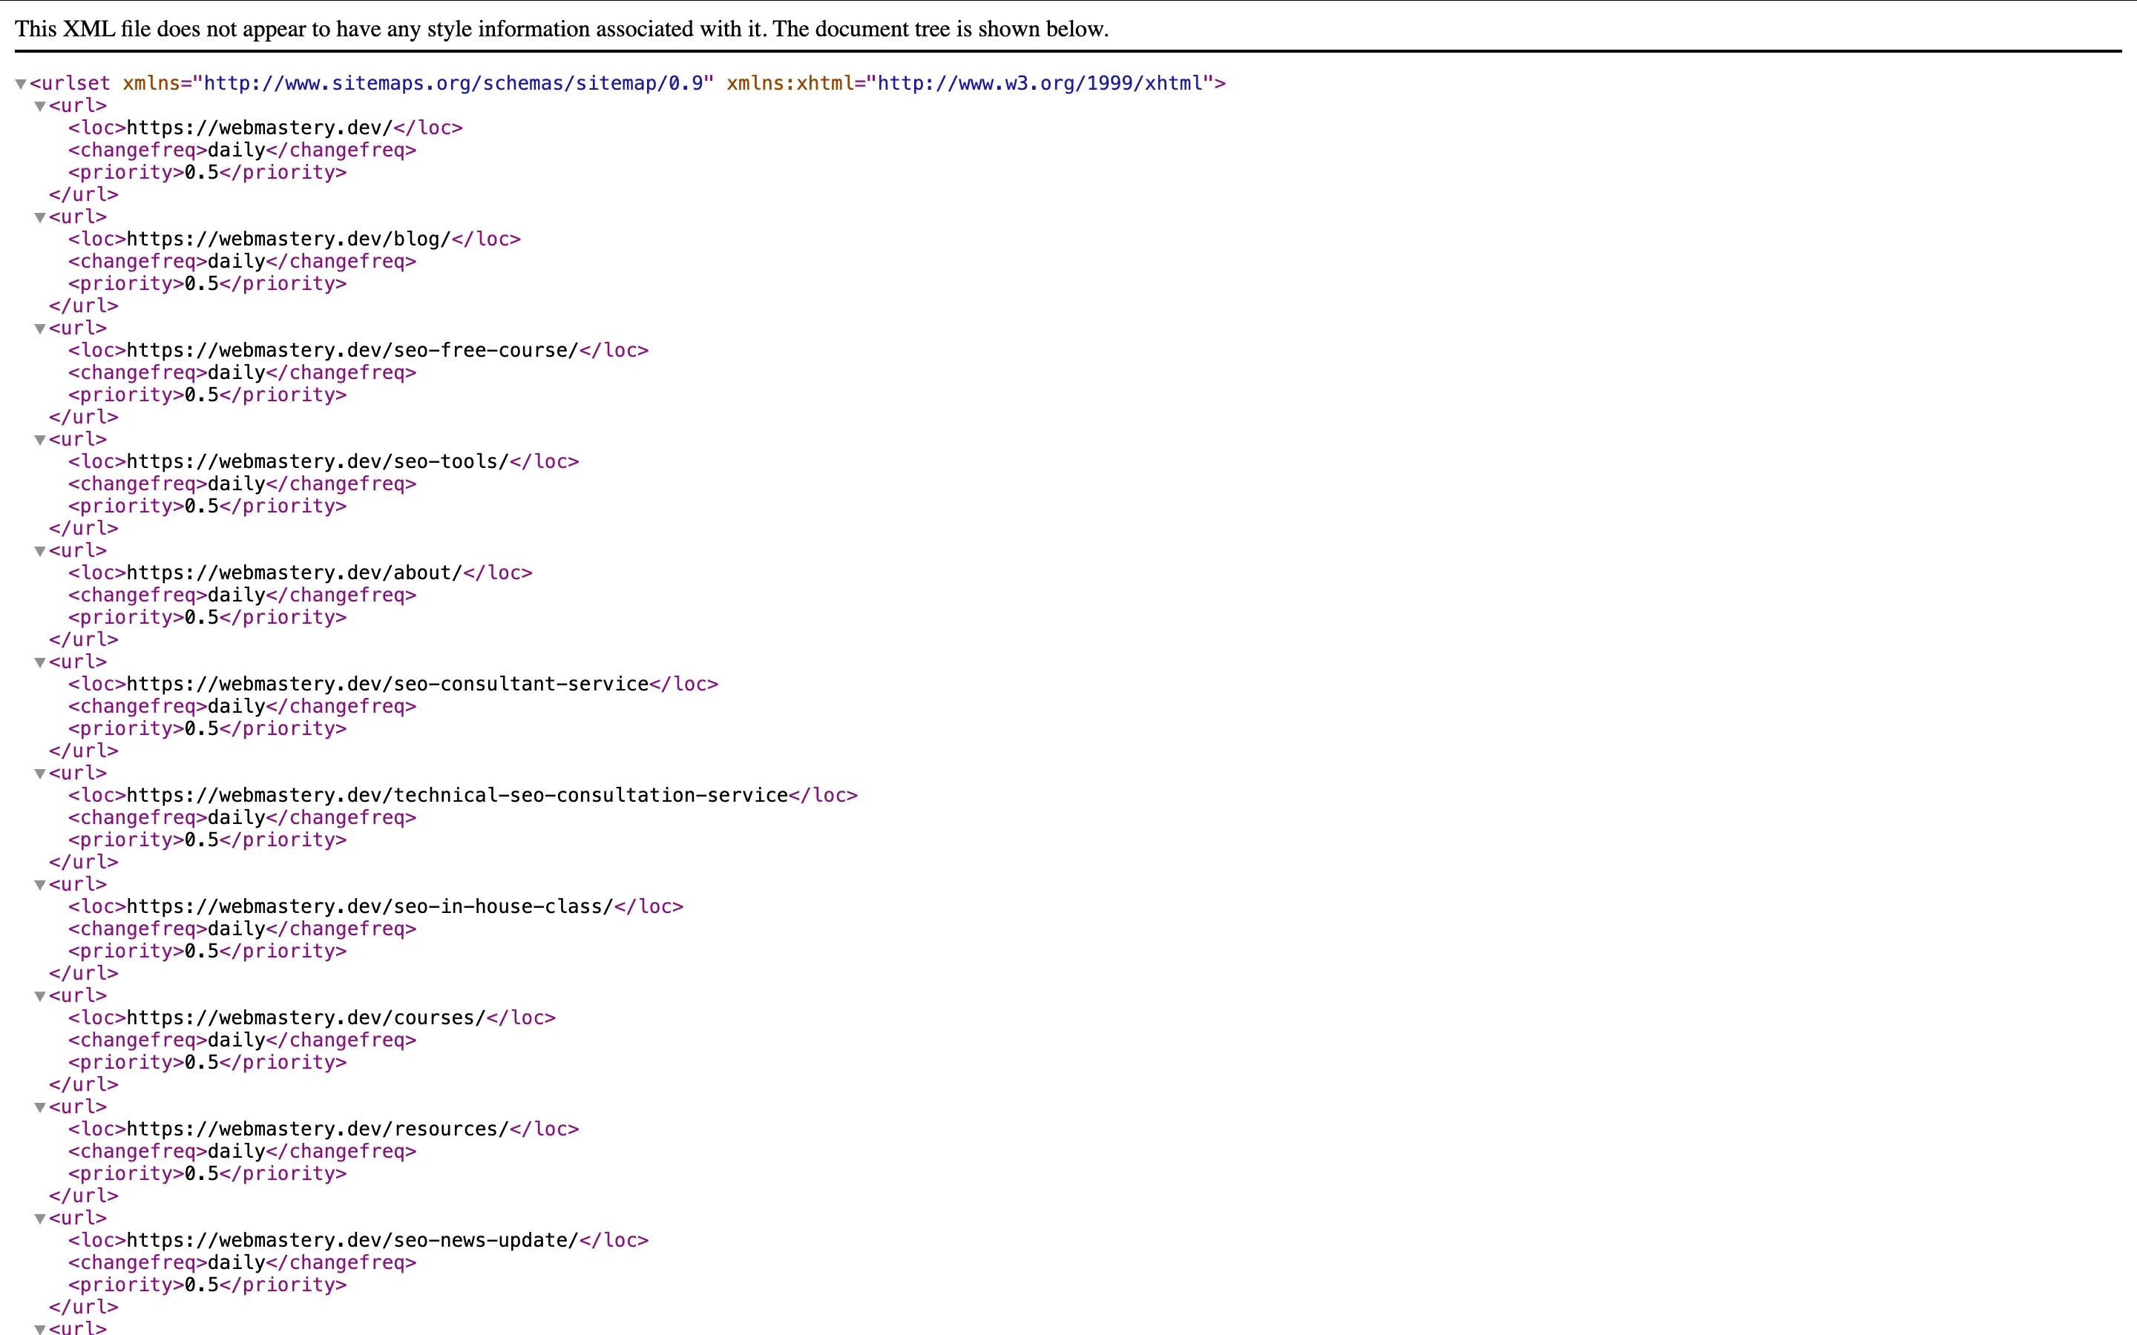Select the xhtml namespace URL text

point(1042,84)
